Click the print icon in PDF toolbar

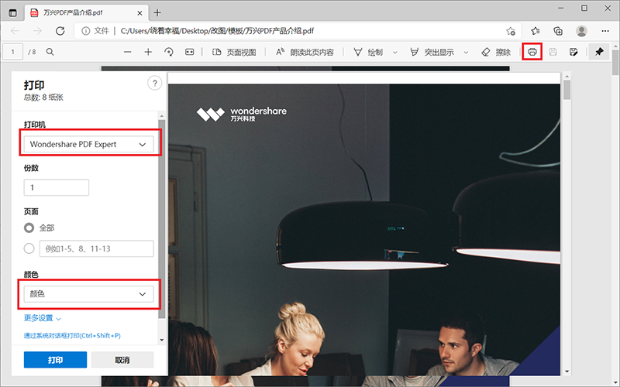click(532, 52)
